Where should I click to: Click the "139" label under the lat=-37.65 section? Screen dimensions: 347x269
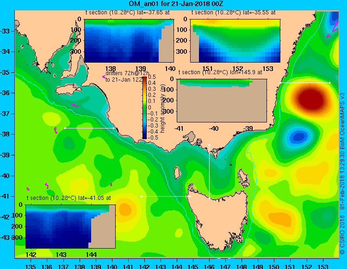(x=141, y=69)
